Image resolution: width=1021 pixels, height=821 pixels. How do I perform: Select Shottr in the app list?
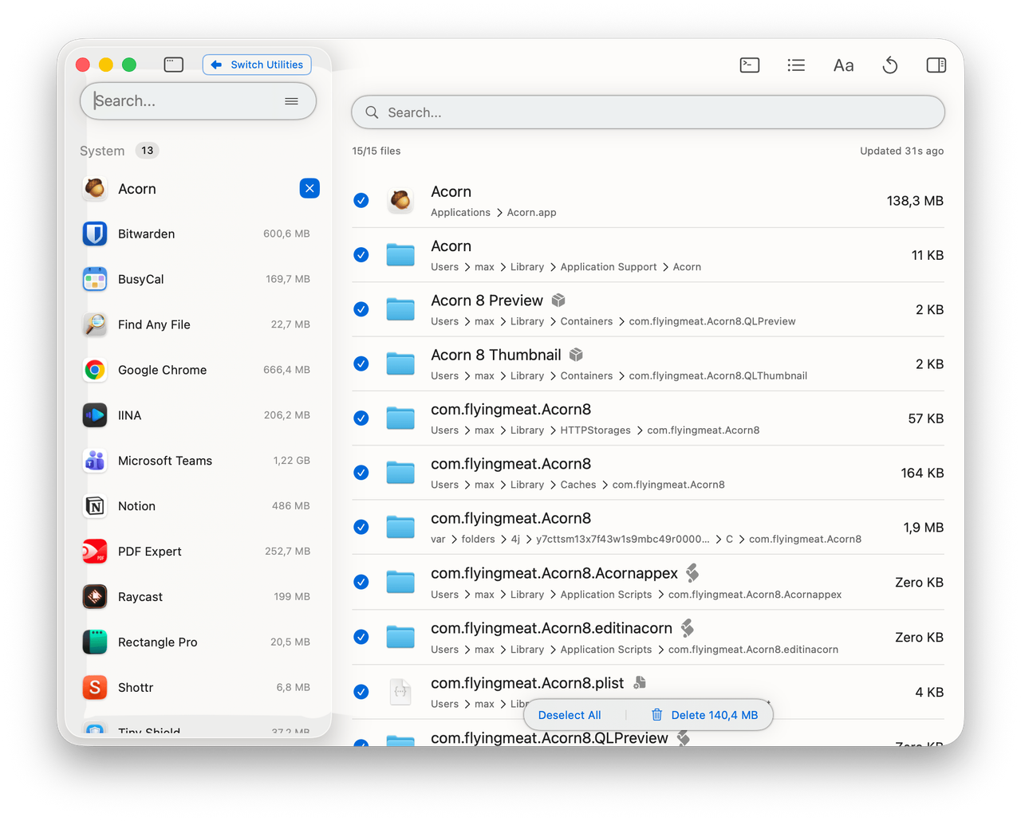pos(198,688)
